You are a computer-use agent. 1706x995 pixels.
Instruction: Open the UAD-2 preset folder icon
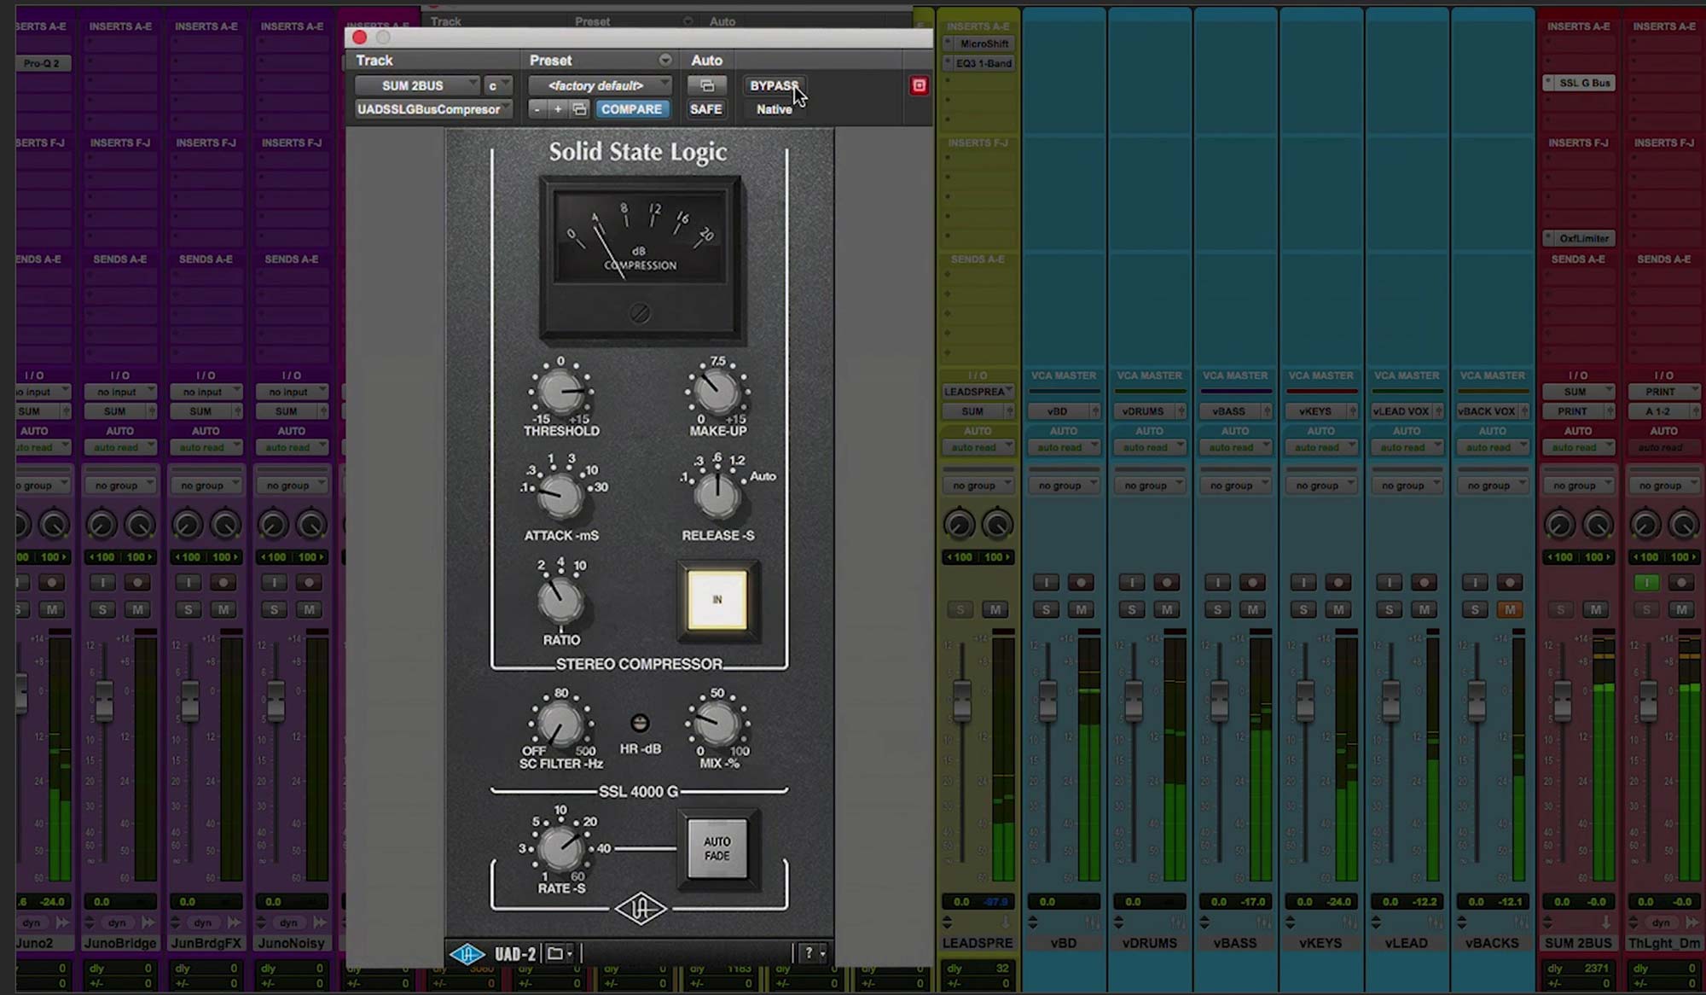(x=556, y=953)
